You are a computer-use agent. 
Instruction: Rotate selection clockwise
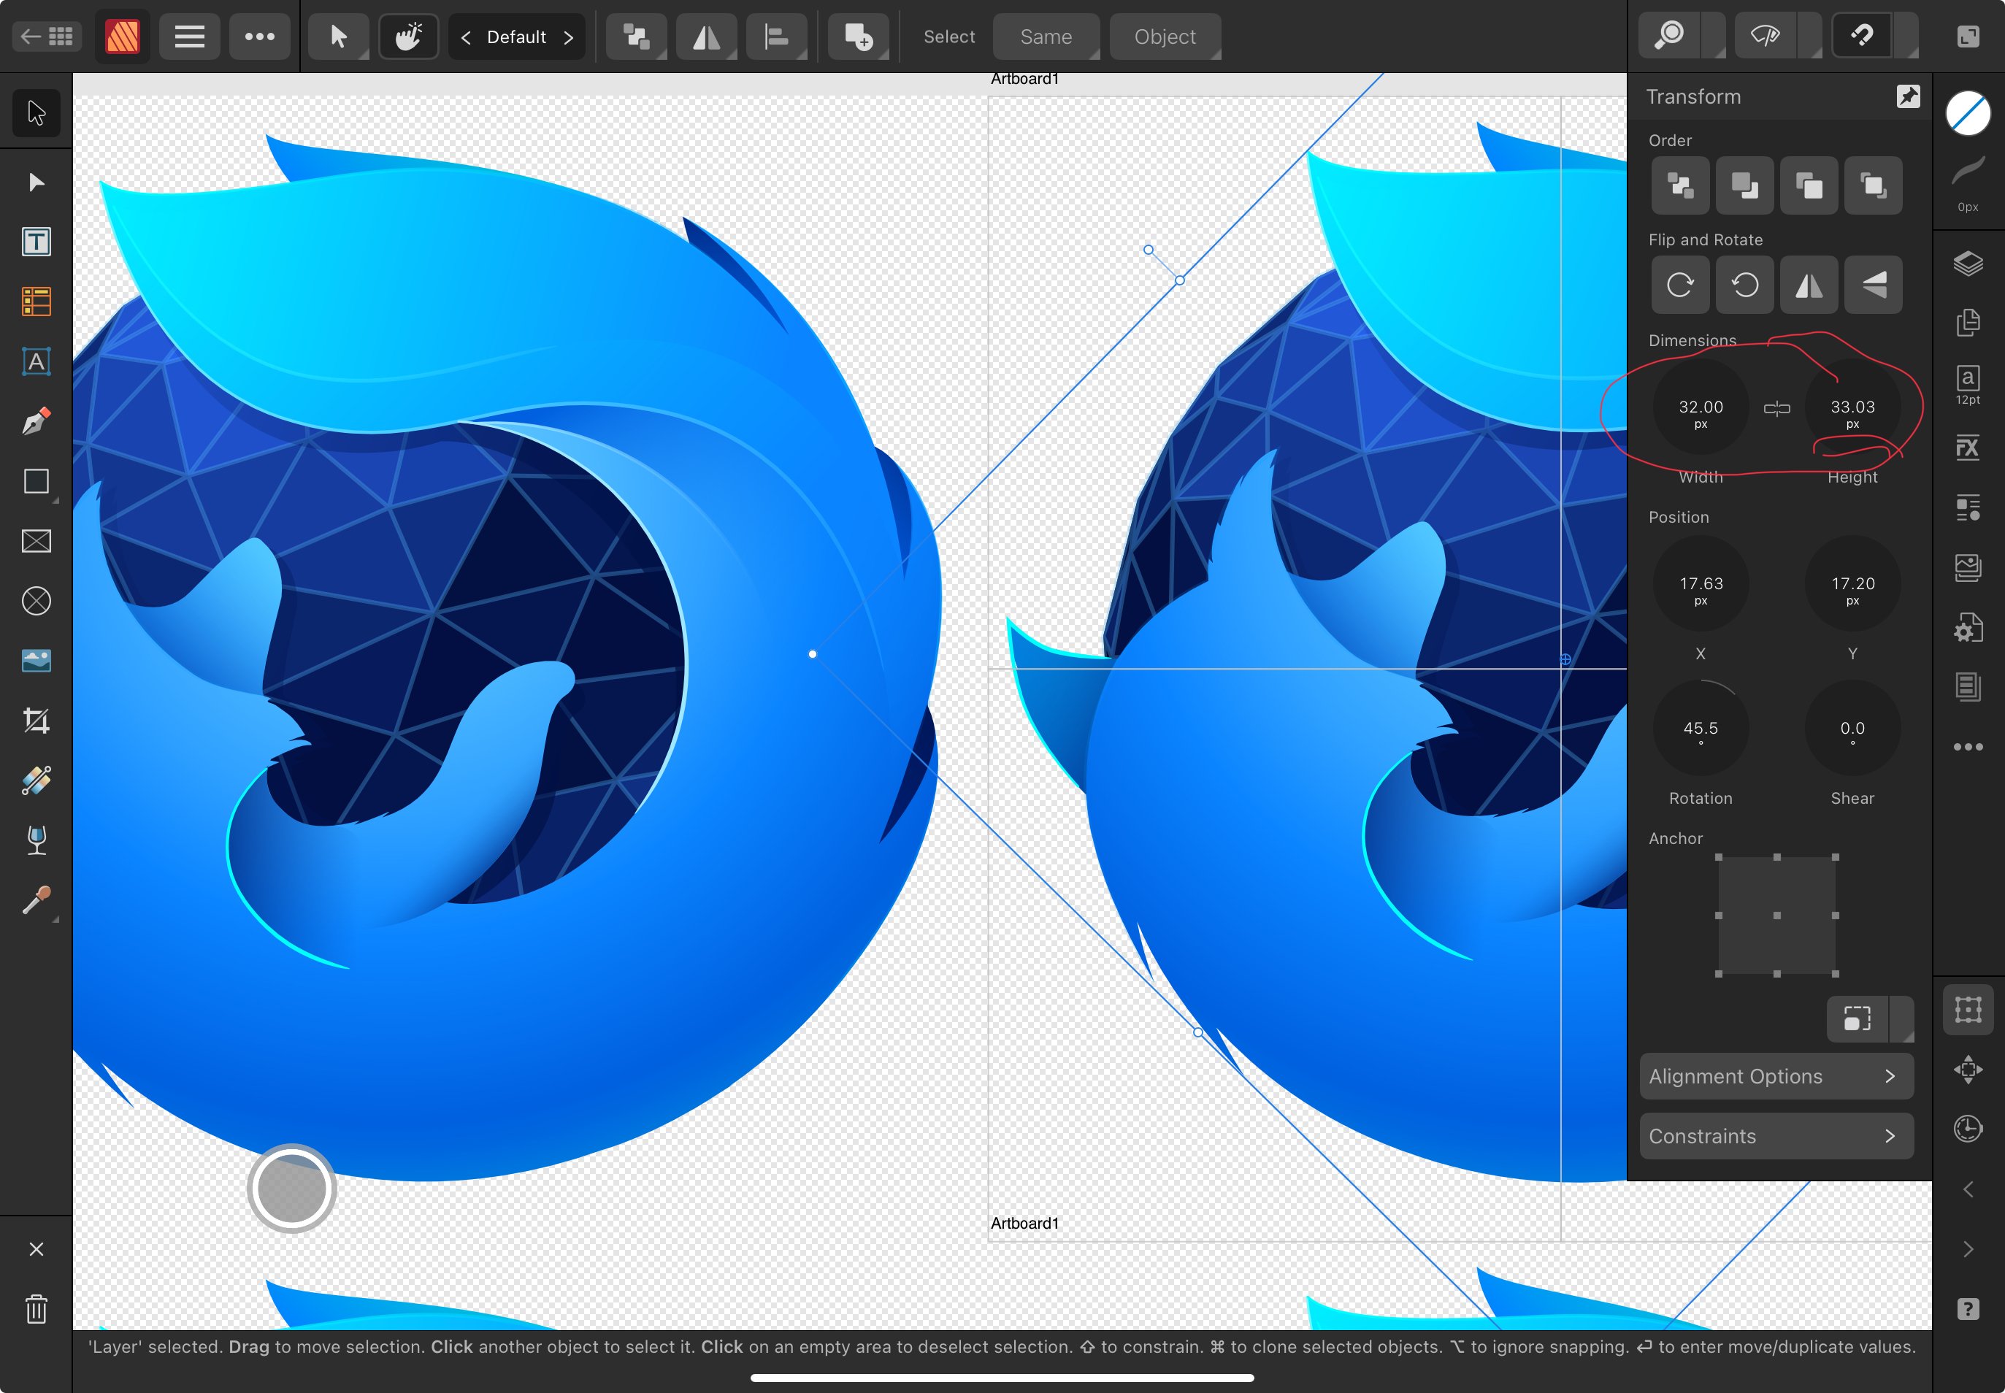1679,285
